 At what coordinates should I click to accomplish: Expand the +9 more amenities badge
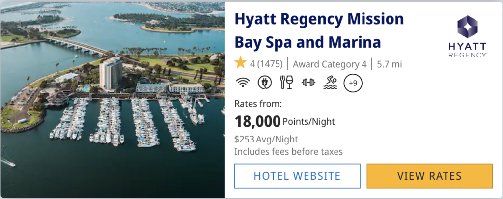[353, 83]
